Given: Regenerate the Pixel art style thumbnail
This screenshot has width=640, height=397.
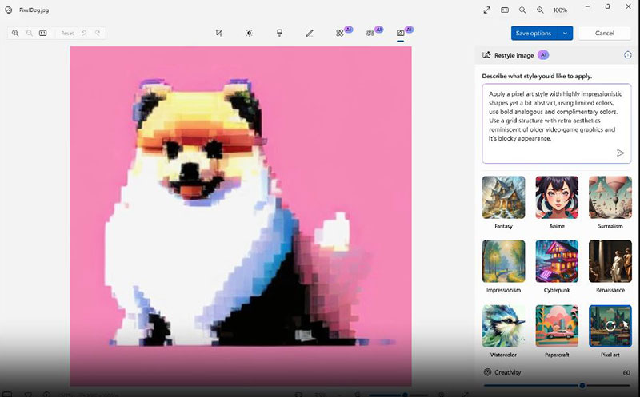Looking at the screenshot, I should 610,326.
